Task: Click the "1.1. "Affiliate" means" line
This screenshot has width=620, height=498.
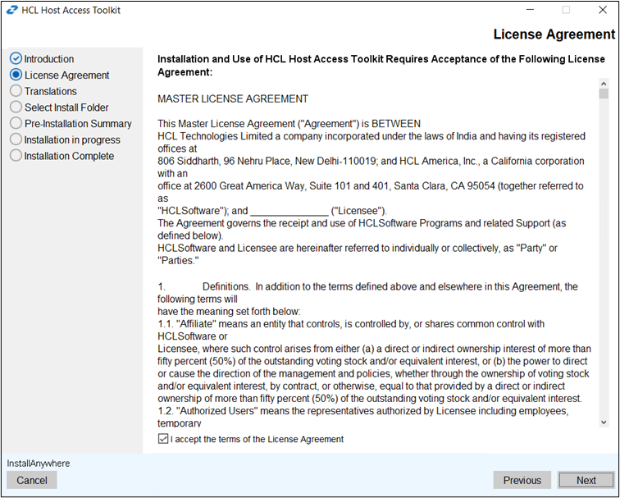Action: coord(351,324)
